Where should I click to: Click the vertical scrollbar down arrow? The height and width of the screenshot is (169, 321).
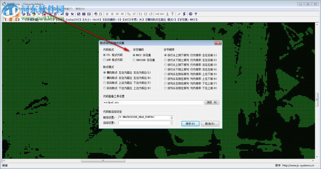[x=317, y=157]
